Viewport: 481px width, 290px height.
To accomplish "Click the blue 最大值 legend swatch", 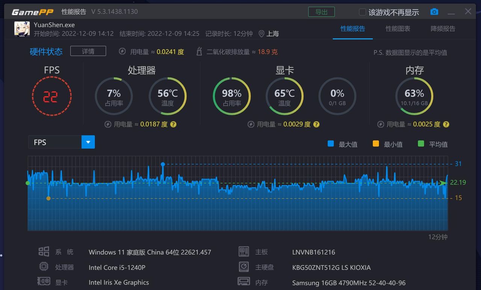I will pos(331,143).
